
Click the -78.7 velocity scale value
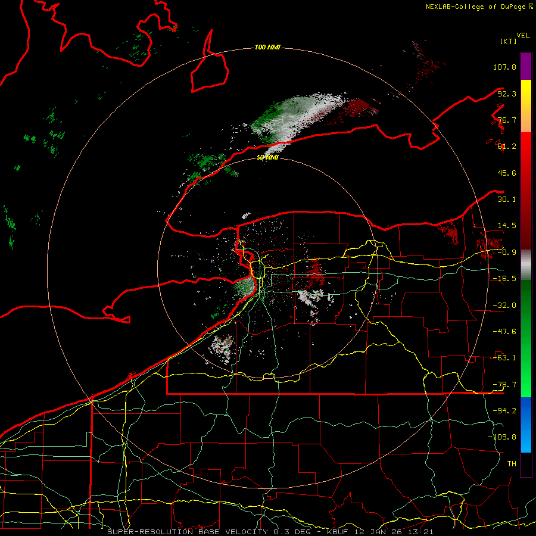click(x=504, y=385)
